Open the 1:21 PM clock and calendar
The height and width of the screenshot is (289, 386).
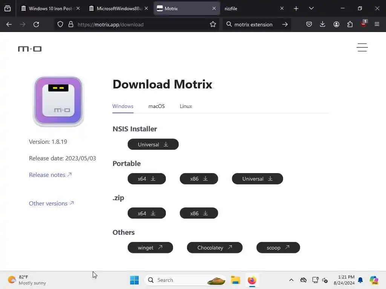click(x=344, y=280)
